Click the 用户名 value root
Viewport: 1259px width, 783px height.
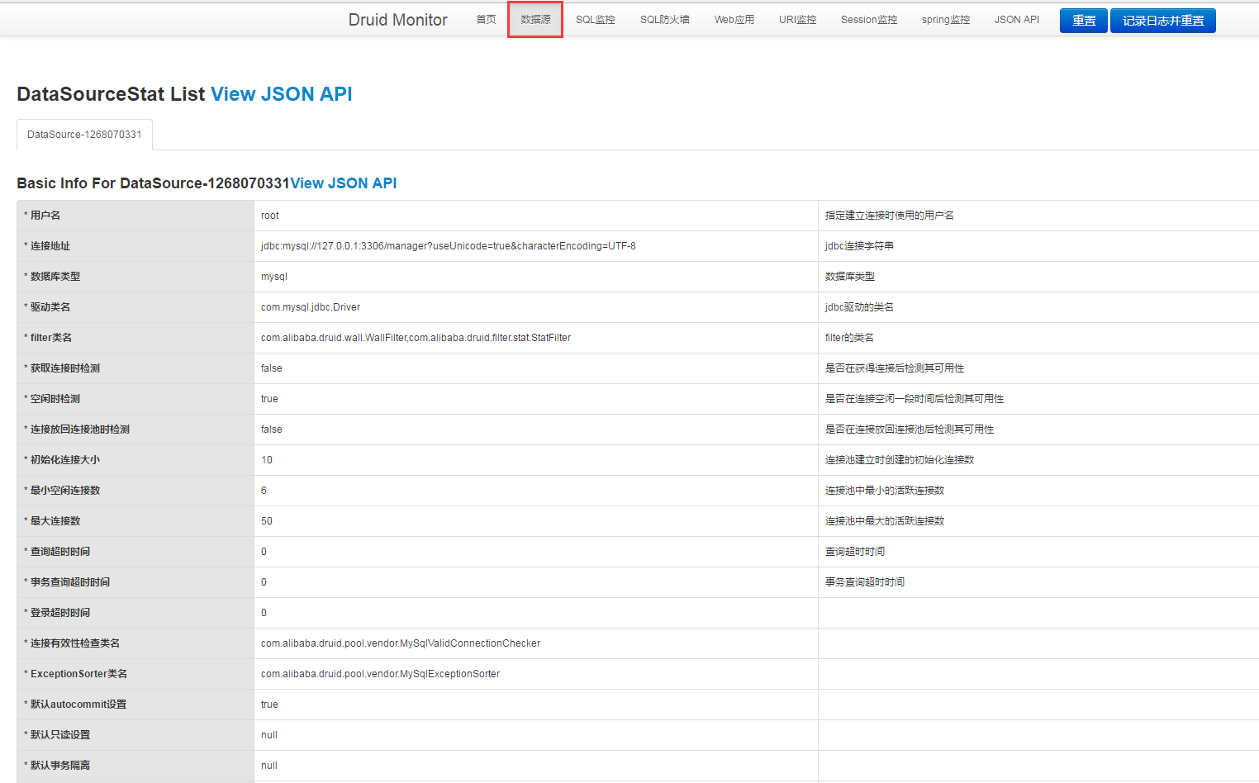pos(269,215)
